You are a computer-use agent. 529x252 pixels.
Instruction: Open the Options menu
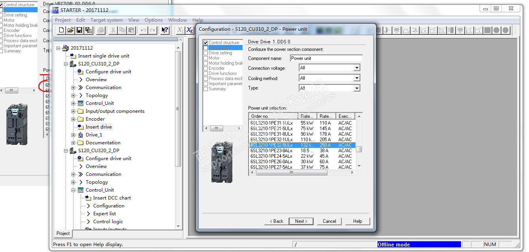click(153, 20)
